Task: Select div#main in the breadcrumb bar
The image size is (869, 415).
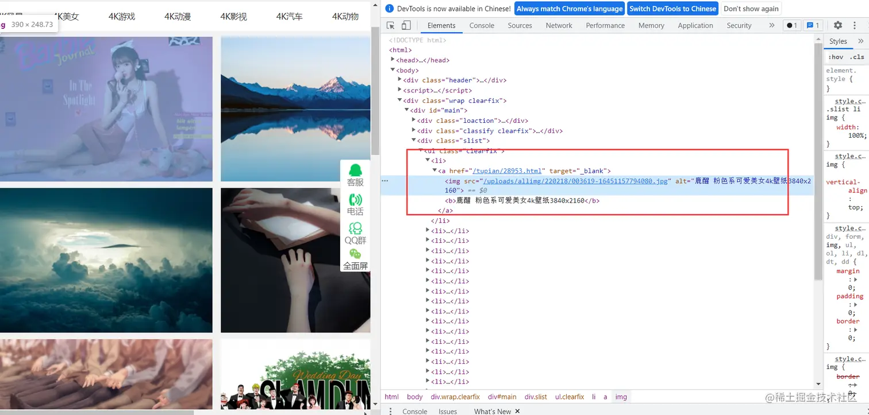Action: [502, 397]
